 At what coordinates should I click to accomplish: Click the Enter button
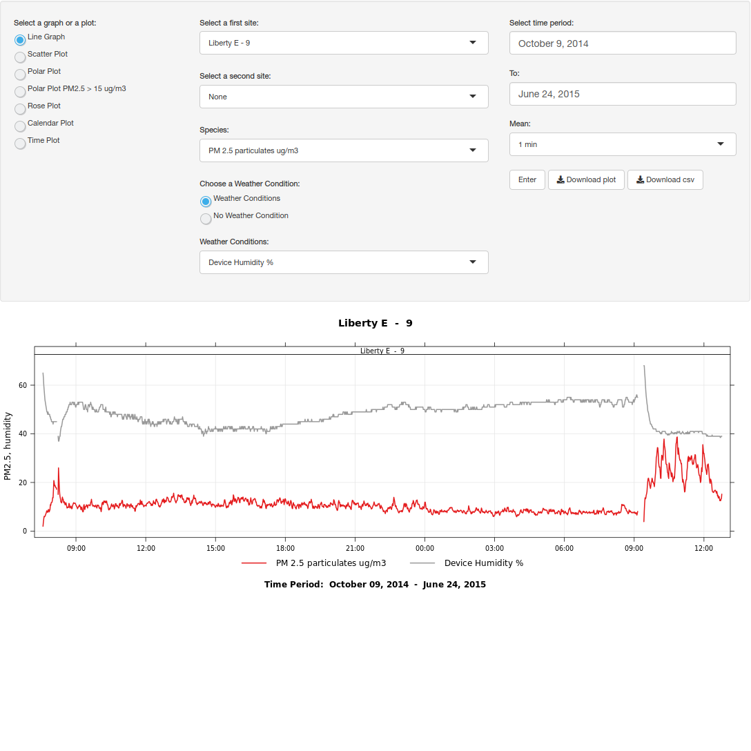point(527,179)
